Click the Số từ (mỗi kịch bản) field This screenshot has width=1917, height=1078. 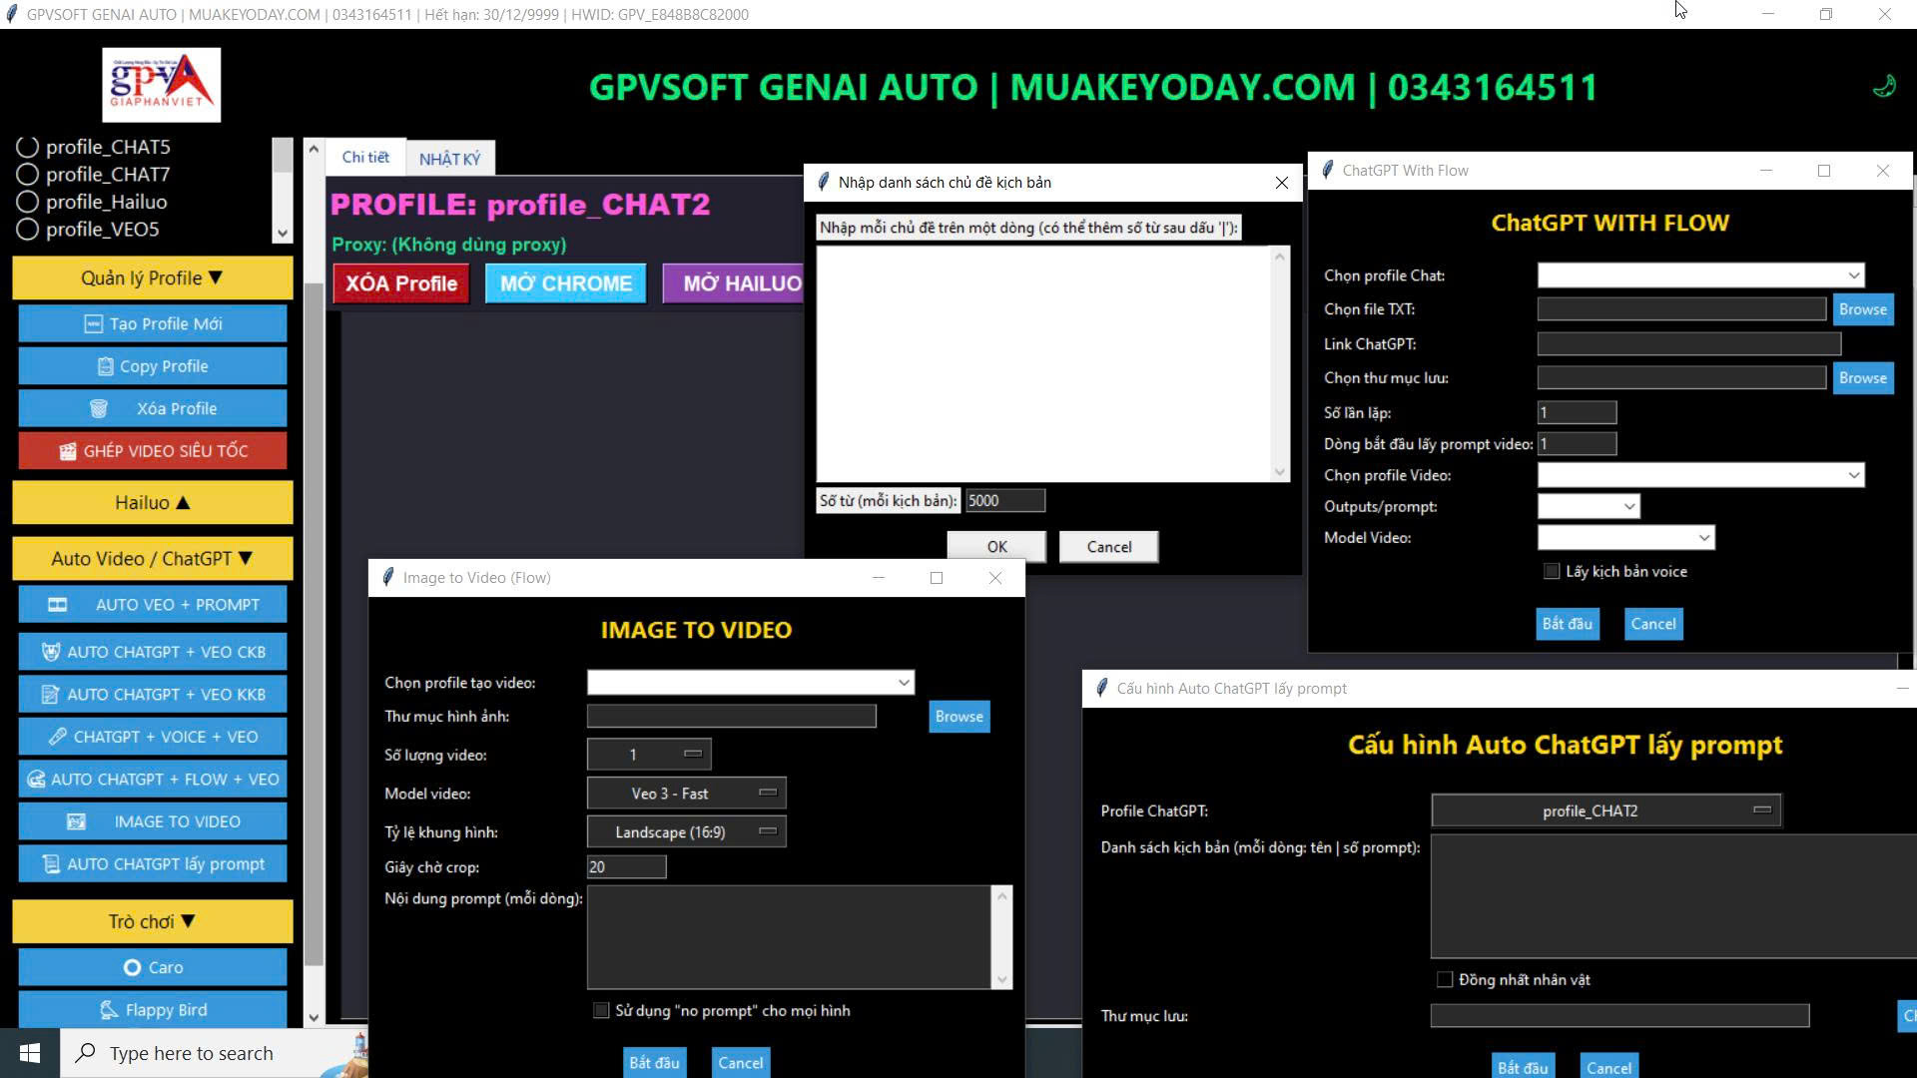coord(1005,501)
